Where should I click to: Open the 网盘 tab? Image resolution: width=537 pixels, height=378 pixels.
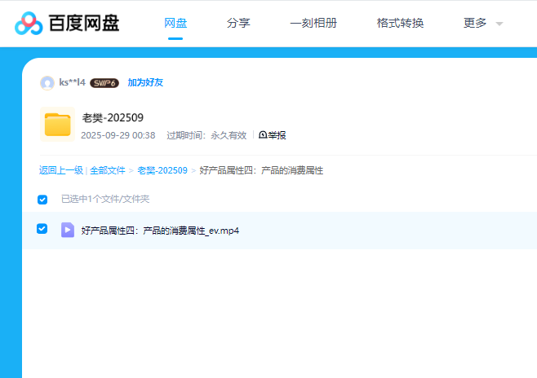point(175,23)
